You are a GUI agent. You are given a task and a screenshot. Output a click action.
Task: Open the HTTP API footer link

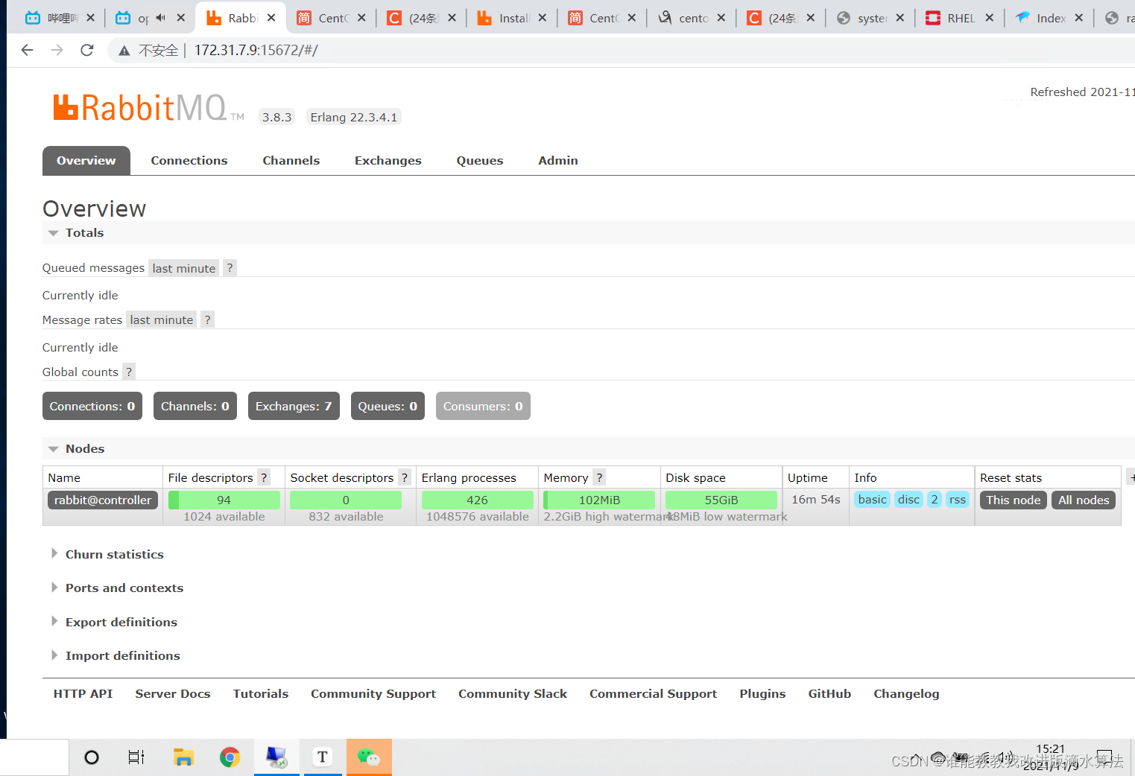pyautogui.click(x=83, y=694)
